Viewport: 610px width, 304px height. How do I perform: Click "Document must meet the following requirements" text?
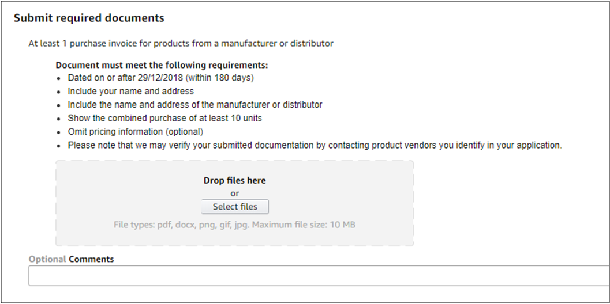162,66
